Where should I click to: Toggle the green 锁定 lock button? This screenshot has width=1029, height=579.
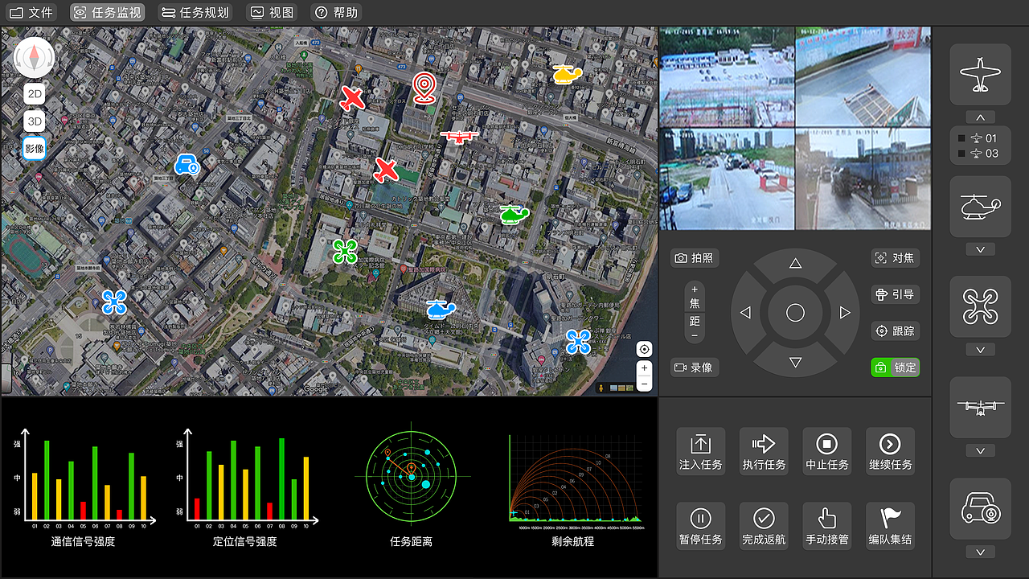pyautogui.click(x=895, y=368)
